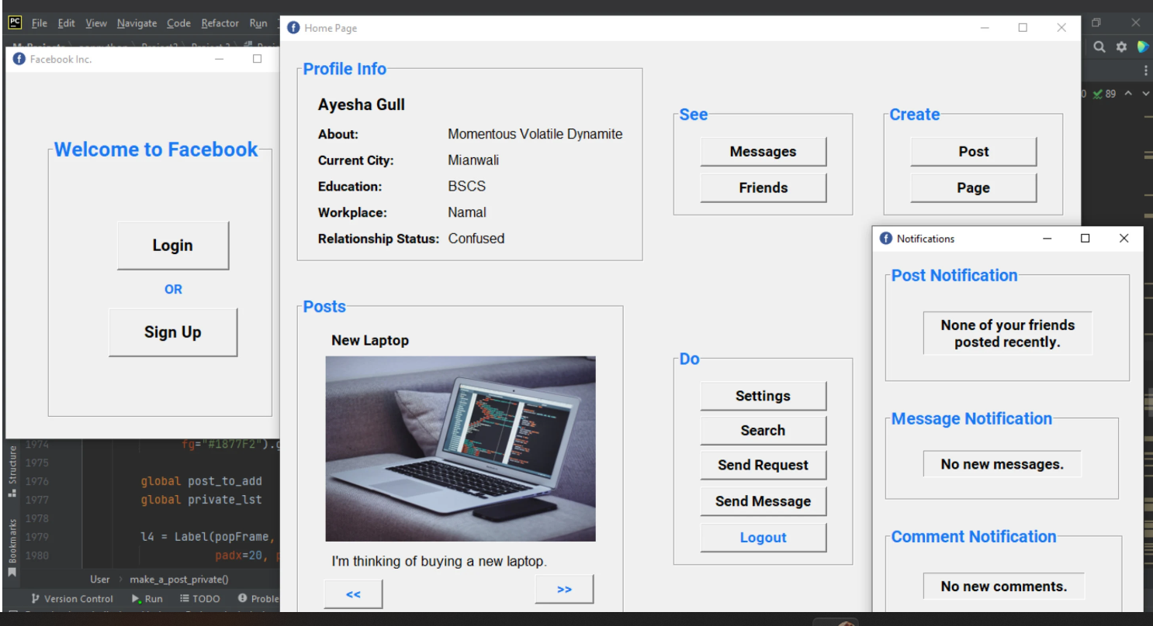Viewport: 1153px width, 626px height.
Task: Open the PyCharm three-dot options menu
Action: point(1145,71)
